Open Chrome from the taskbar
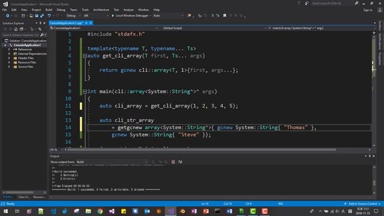Viewport: 384px width, 216px height. (x=100, y=211)
